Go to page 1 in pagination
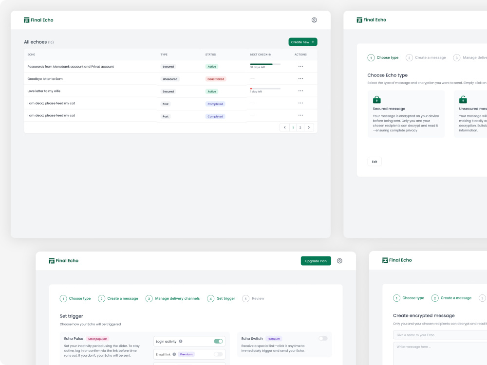487x365 pixels. [x=293, y=128]
